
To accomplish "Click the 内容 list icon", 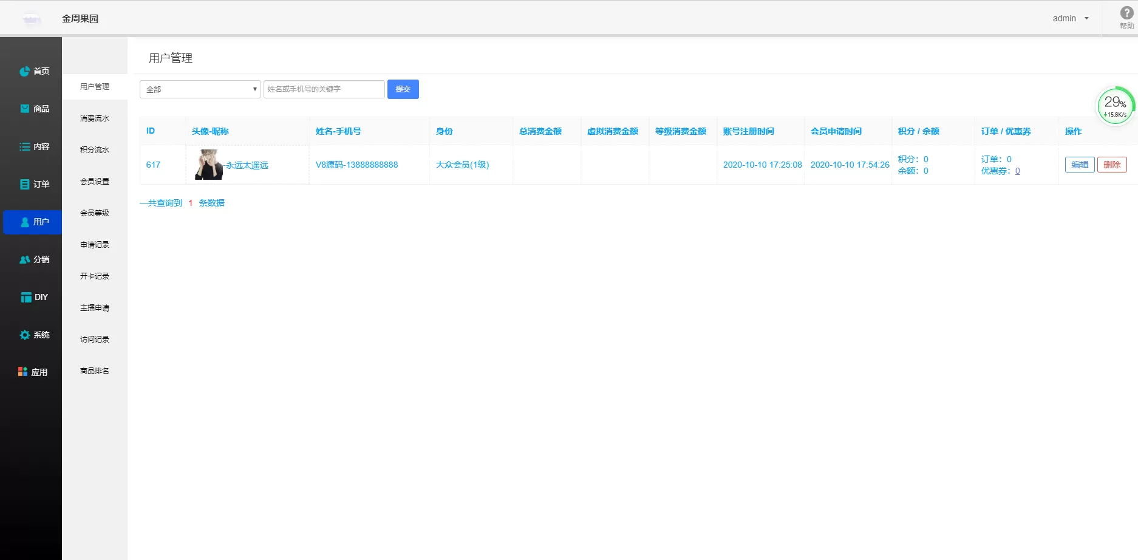I will click(x=24, y=147).
